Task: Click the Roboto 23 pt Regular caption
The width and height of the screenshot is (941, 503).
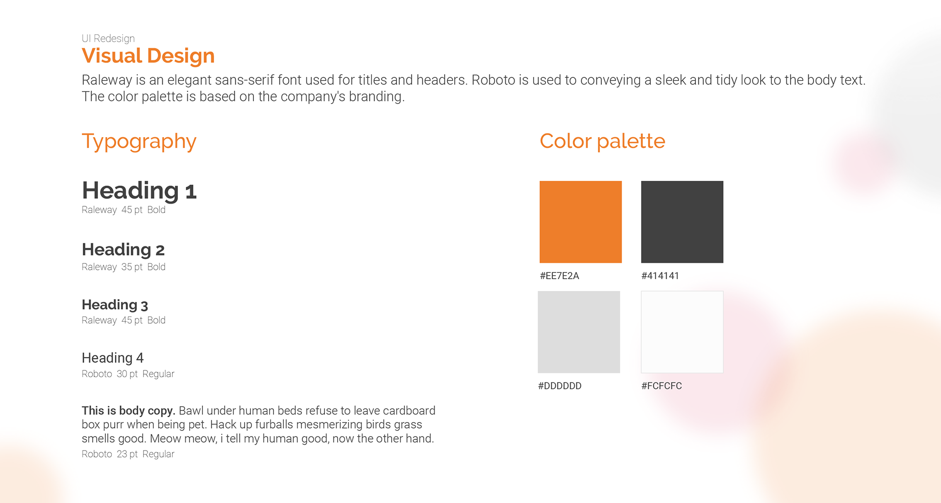Action: click(x=128, y=454)
